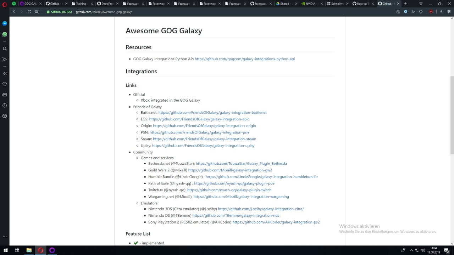454x255 pixels.
Task: Open Extensions cube icon in the sidebar
Action: 5,116
